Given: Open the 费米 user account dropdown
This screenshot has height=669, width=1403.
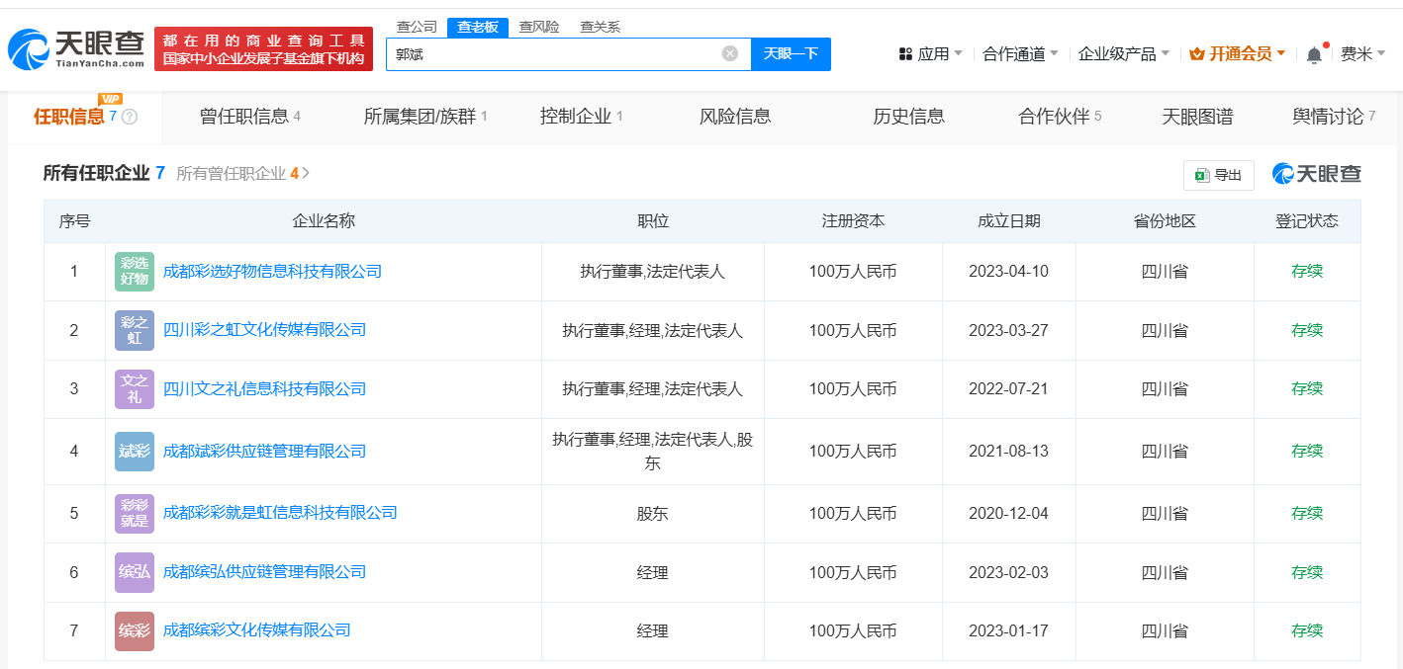Looking at the screenshot, I should [1362, 54].
